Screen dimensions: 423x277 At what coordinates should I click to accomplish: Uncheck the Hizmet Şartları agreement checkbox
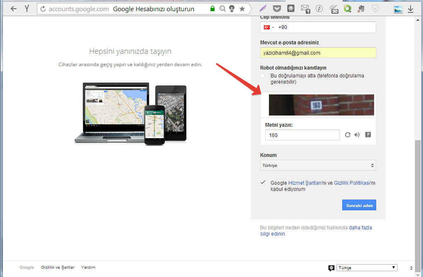(263, 183)
